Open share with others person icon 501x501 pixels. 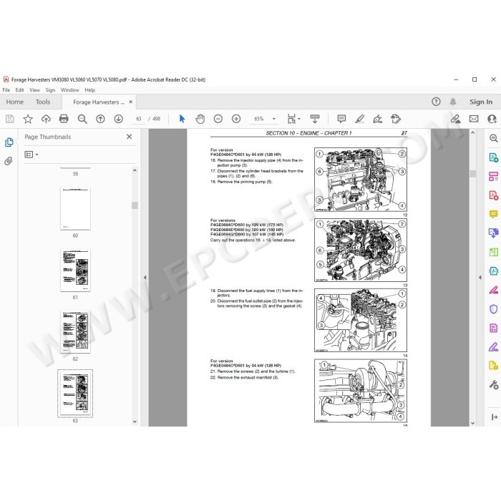click(492, 119)
